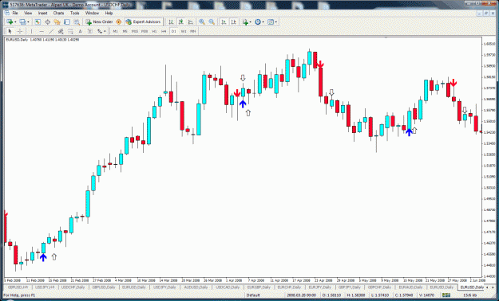This screenshot has height=301, width=499.
Task: Zoom in on the chart
Action: pyautogui.click(x=202, y=22)
